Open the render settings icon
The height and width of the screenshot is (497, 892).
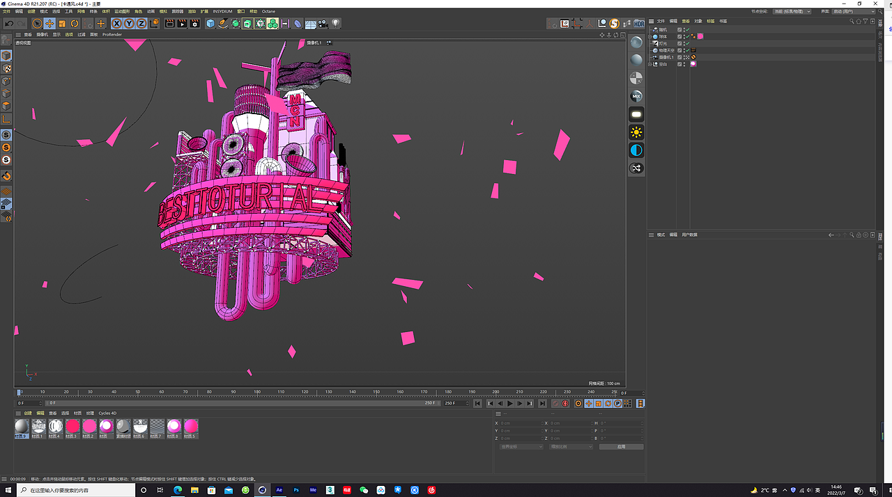pyautogui.click(x=194, y=24)
